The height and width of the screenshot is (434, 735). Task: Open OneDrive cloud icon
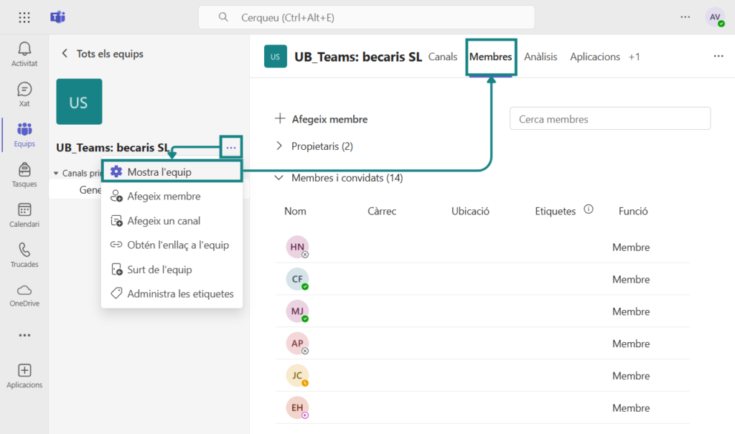point(24,291)
